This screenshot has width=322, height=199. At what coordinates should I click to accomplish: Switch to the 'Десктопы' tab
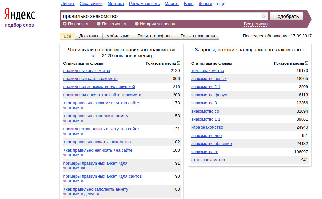point(88,36)
